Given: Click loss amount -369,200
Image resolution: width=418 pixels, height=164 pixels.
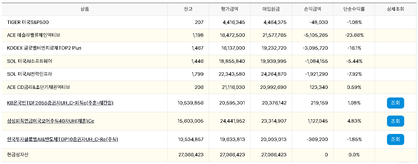Looking at the screenshot, I should point(317,139).
